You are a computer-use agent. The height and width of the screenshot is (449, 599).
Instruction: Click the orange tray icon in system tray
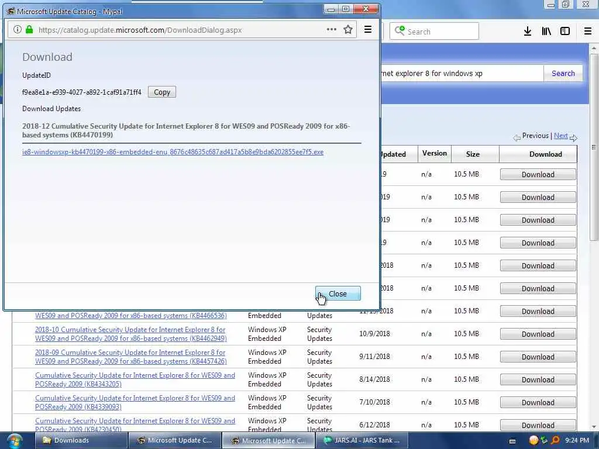click(533, 441)
